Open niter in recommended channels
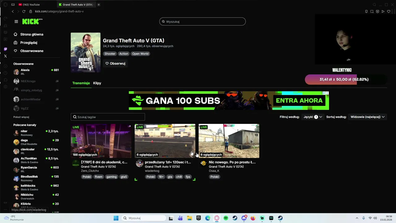 (36, 133)
